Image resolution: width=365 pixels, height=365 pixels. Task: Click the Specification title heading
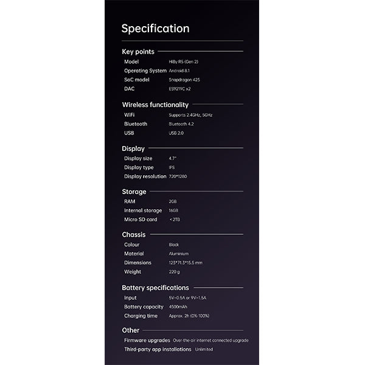pyautogui.click(x=155, y=29)
